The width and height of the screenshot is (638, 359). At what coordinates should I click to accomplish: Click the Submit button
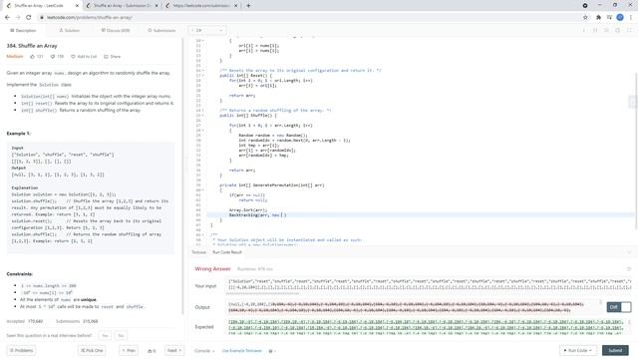tap(615, 350)
